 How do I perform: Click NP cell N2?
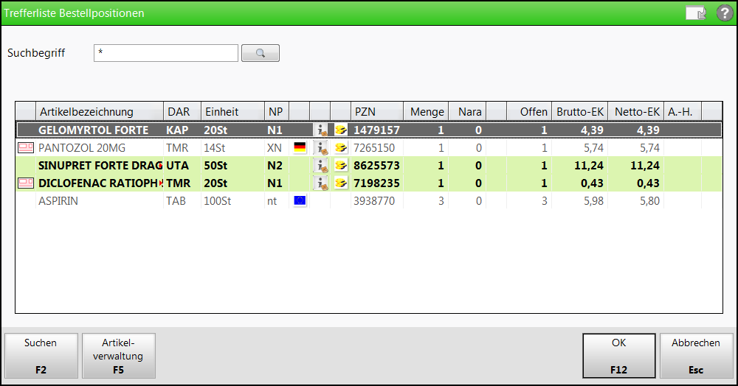(275, 165)
